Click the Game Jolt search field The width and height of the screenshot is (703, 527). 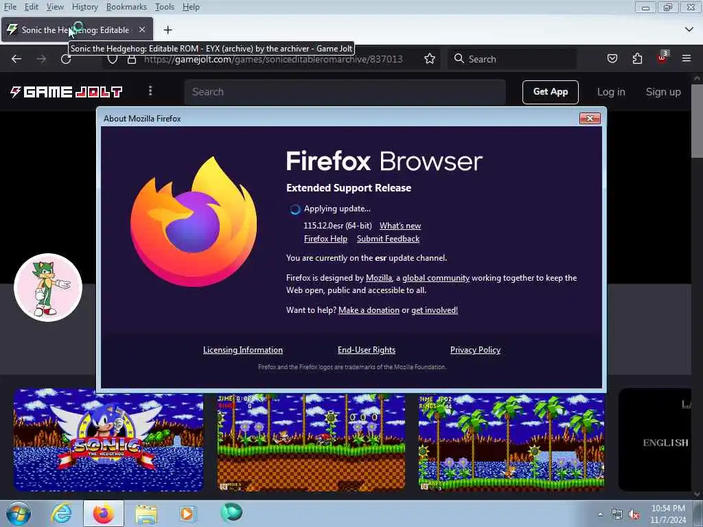pos(345,92)
